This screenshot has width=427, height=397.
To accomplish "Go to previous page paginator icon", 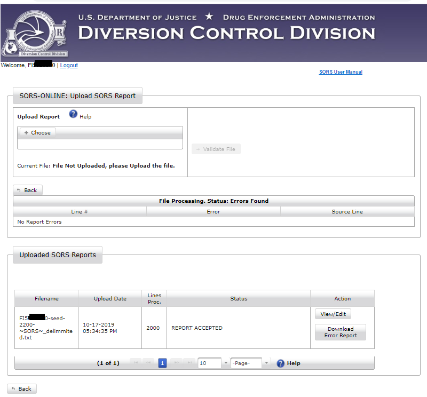I will click(x=148, y=363).
